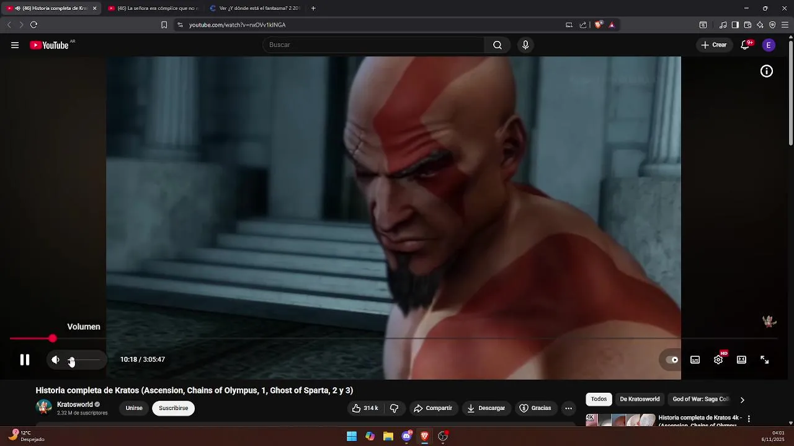Switch to theater mode icon

pyautogui.click(x=741, y=360)
